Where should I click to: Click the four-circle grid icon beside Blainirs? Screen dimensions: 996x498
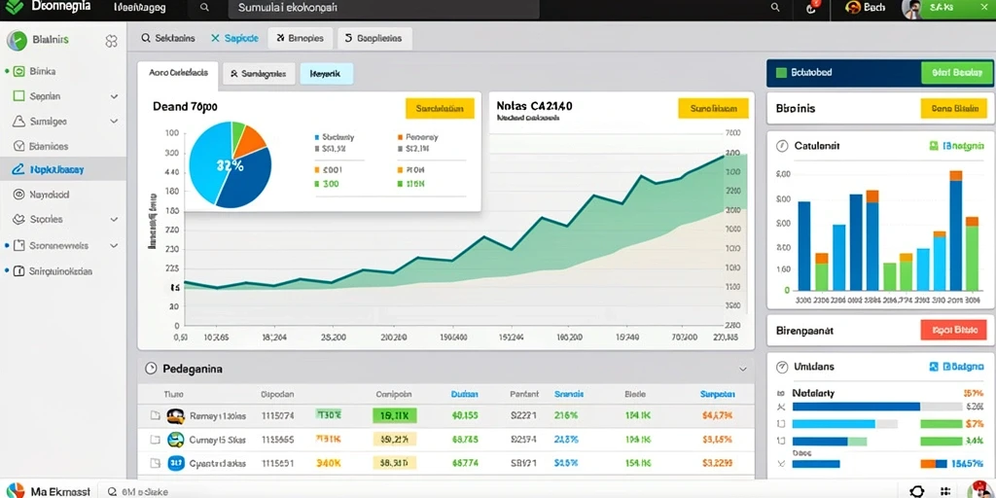pyautogui.click(x=111, y=41)
